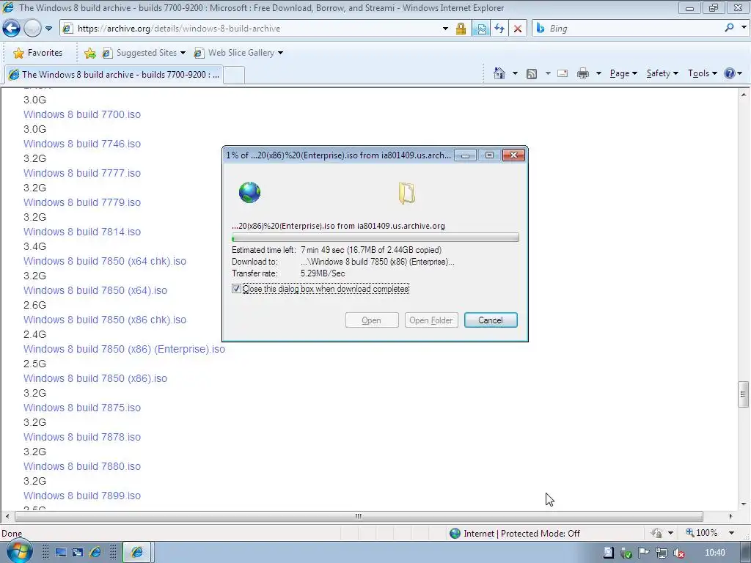This screenshot has height=563, width=751.
Task: Click the scroll down arrow of page
Action: click(x=744, y=504)
